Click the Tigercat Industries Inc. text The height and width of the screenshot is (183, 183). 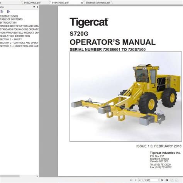point(165,153)
